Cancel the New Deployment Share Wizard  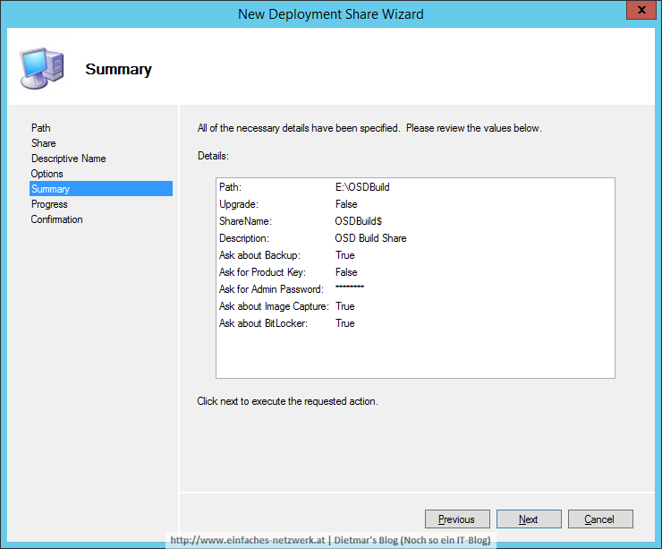[600, 519]
